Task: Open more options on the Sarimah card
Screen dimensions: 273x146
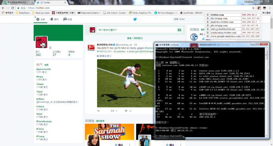Action: pos(130,144)
